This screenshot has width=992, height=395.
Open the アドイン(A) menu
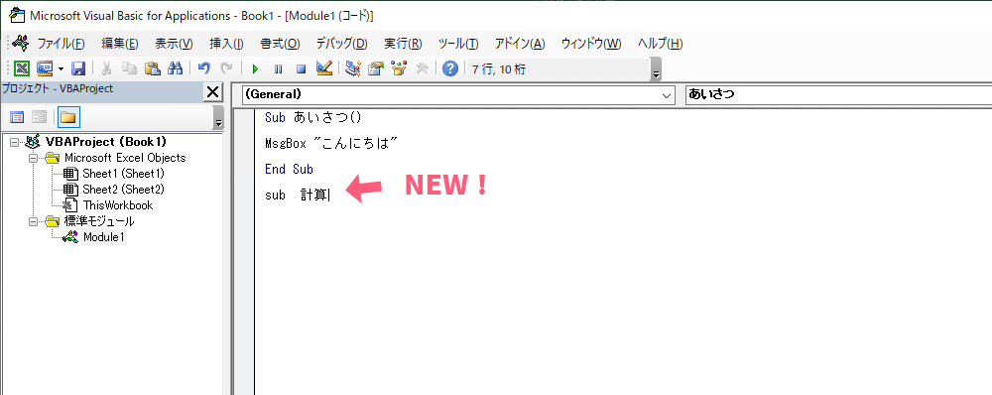point(520,44)
